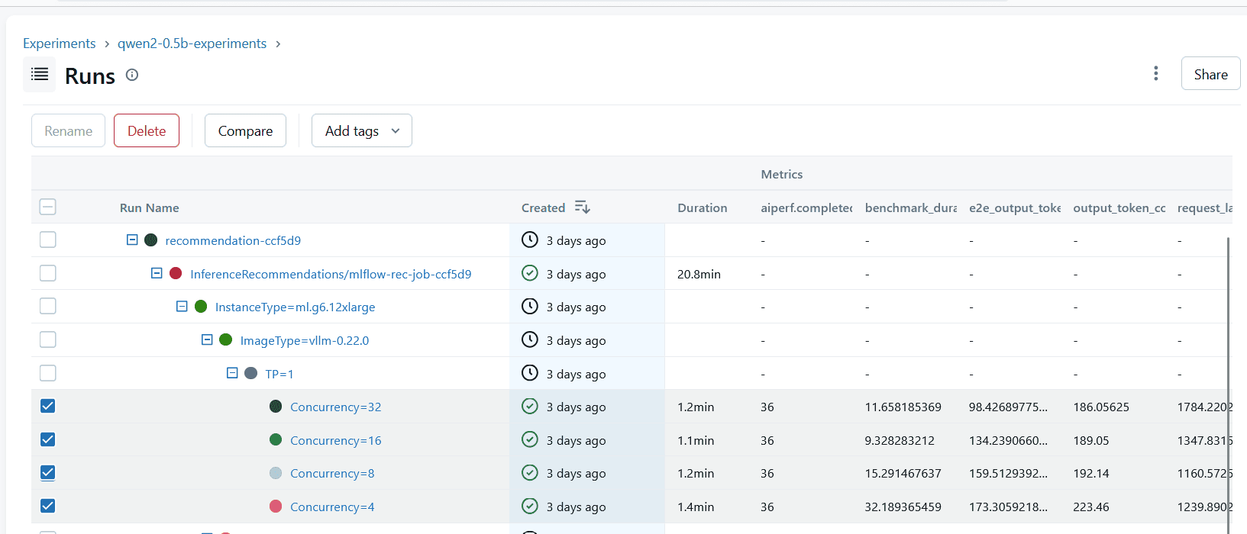The image size is (1247, 534).
Task: Click the Delete button
Action: point(147,130)
